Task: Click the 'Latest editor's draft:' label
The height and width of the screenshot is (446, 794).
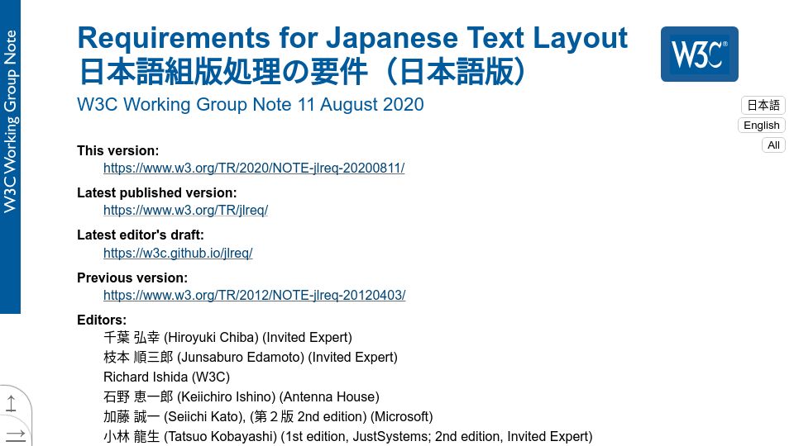Action: click(141, 235)
